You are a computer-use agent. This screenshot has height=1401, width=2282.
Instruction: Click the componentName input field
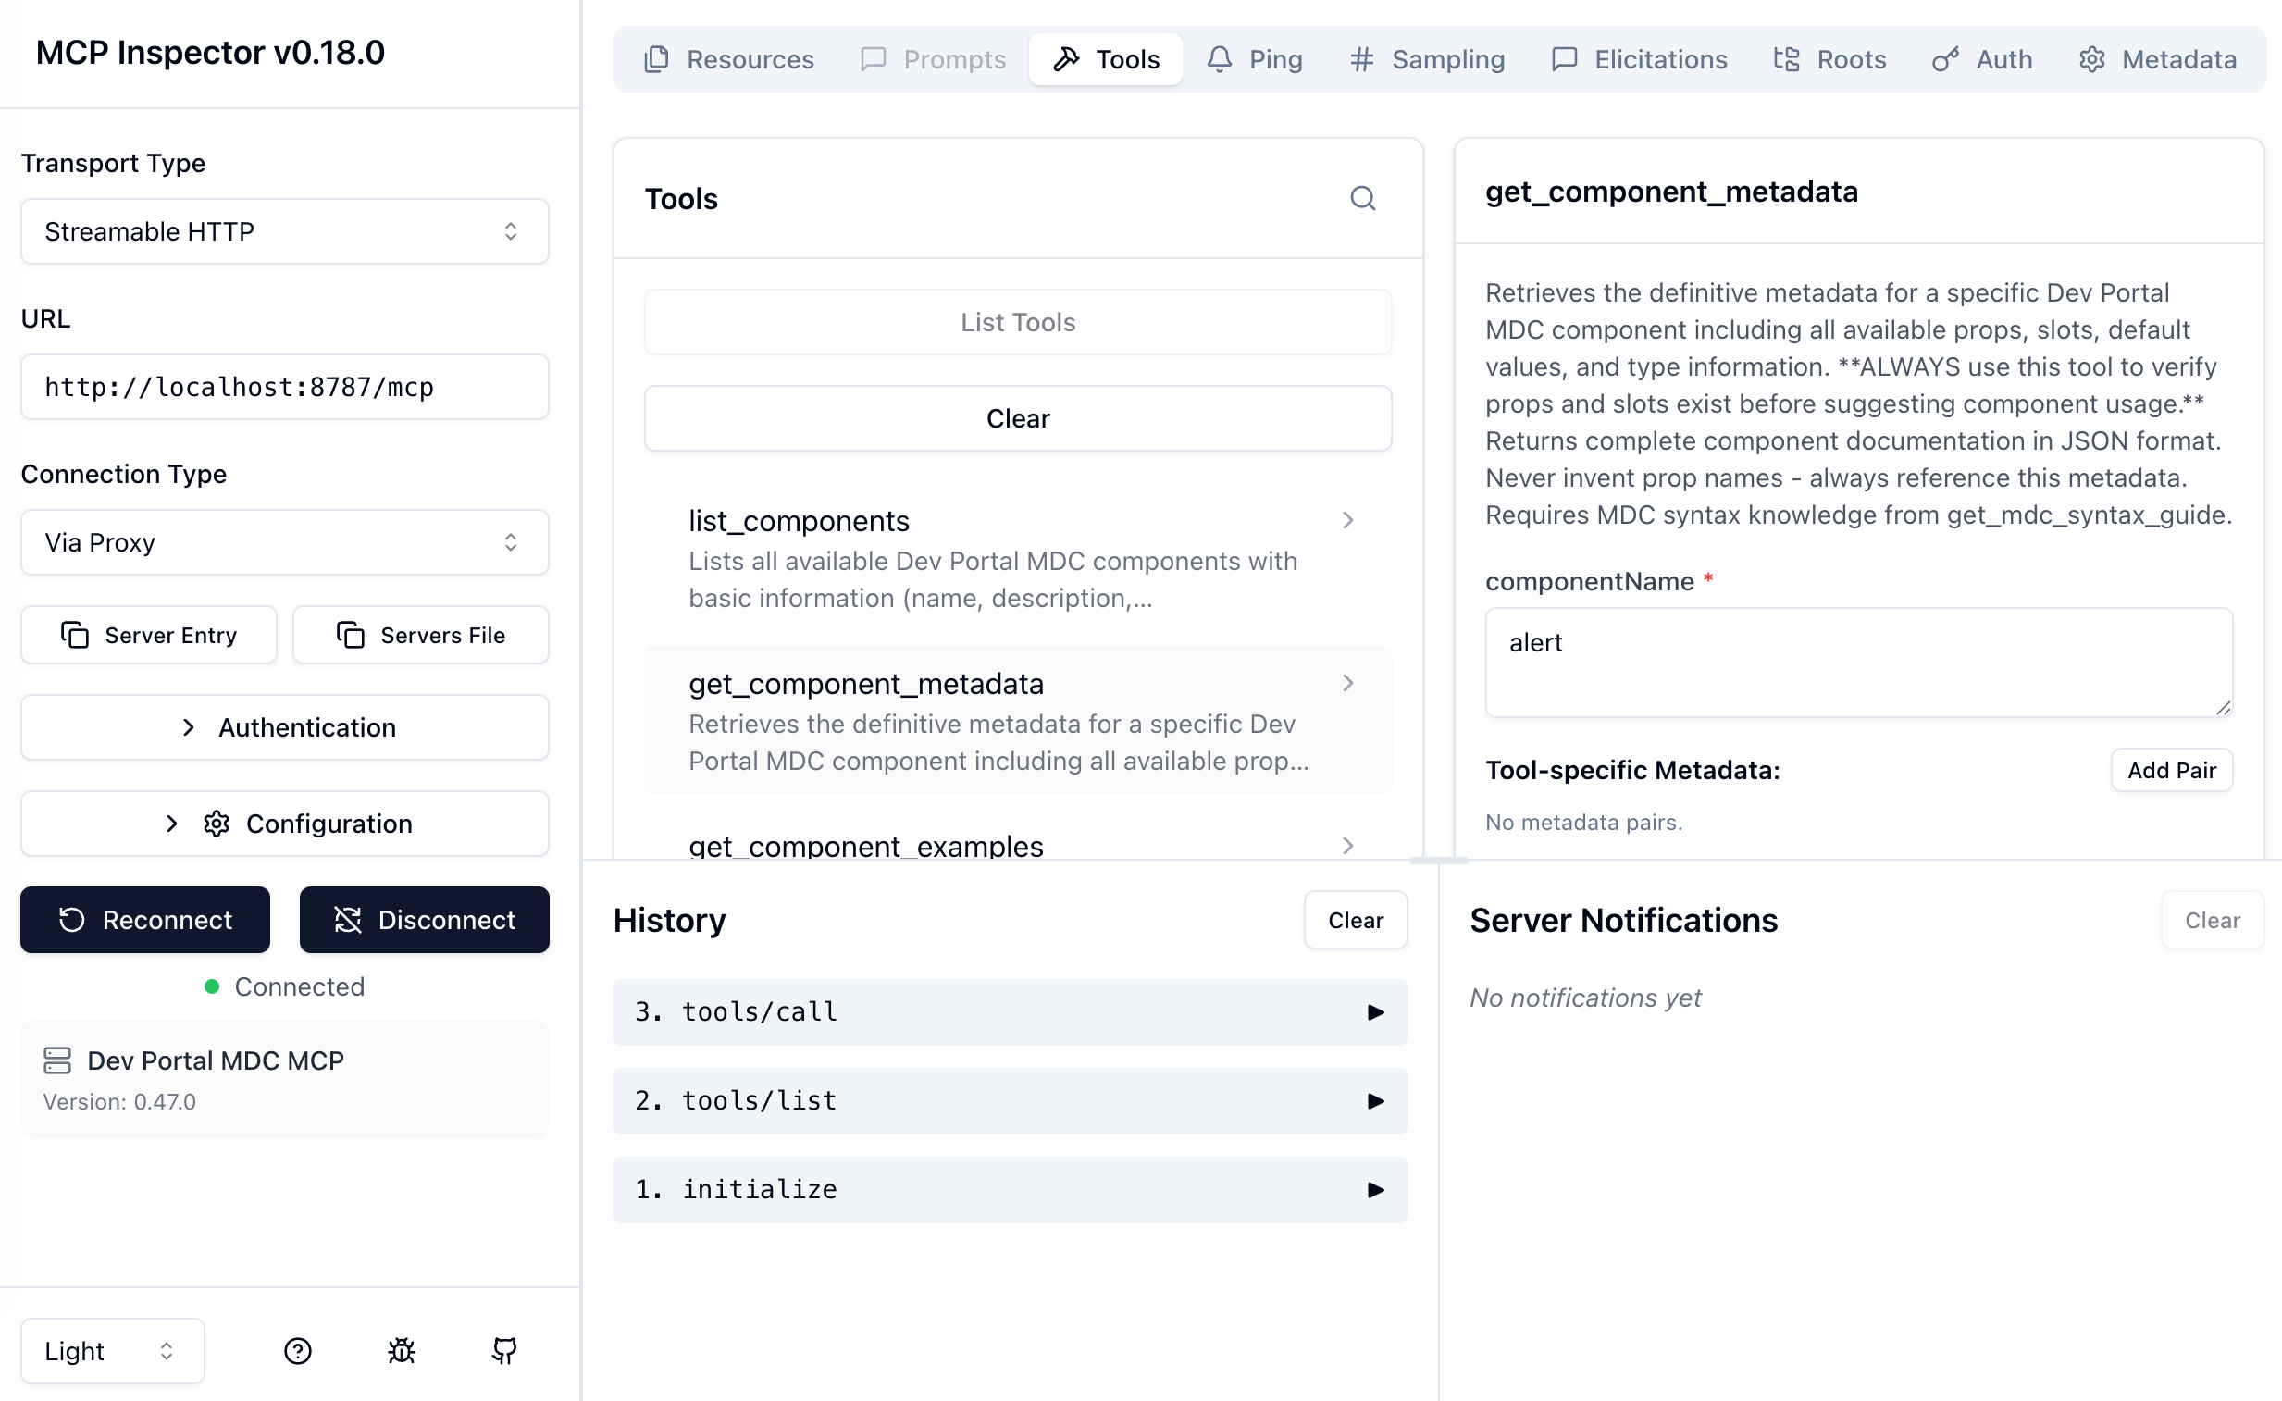point(1858,663)
